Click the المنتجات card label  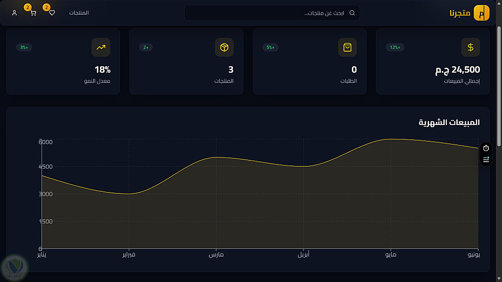[224, 81]
